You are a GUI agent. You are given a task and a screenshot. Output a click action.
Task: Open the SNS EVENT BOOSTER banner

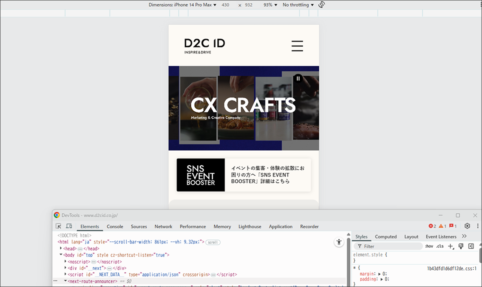tap(244, 175)
